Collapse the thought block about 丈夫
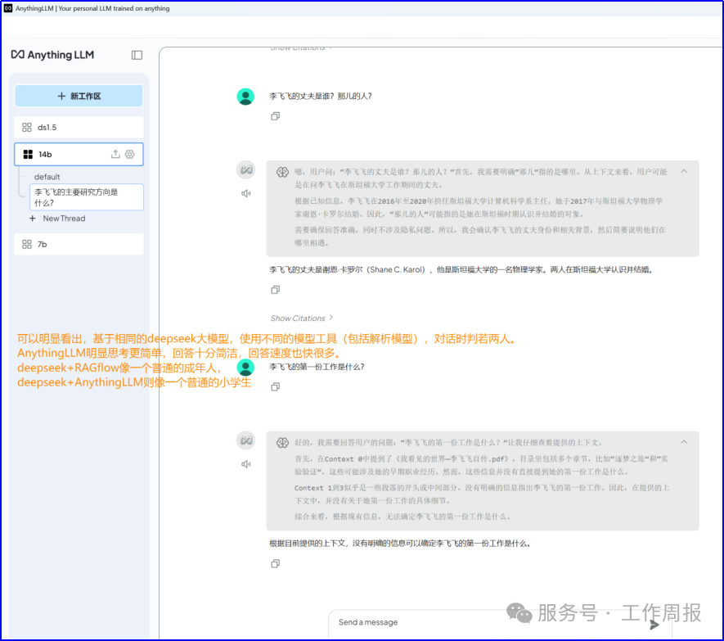Viewport: 724px width, 641px height. 684,171
